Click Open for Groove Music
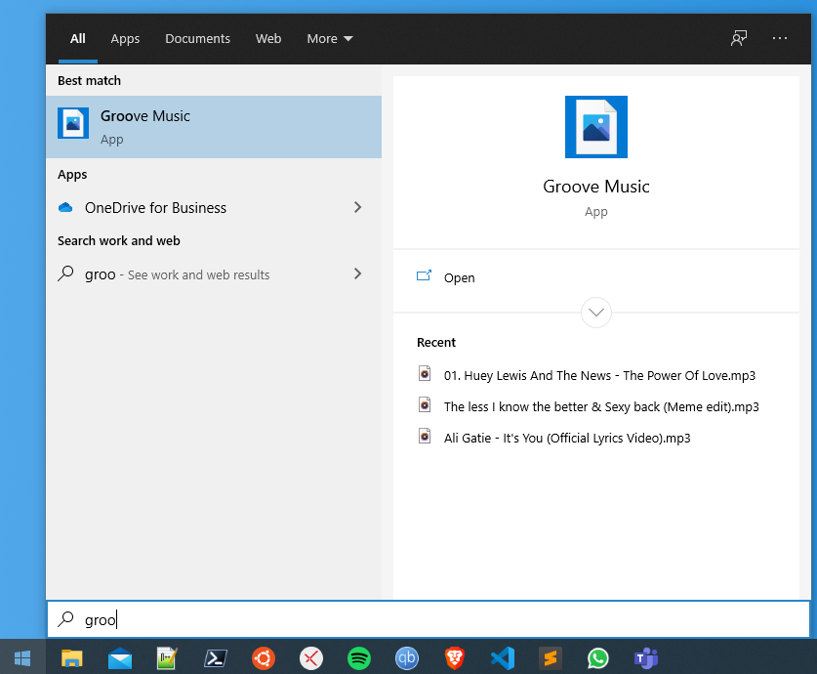The height and width of the screenshot is (674, 817). (459, 277)
